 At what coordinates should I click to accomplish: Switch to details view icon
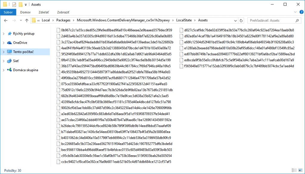[x=294, y=170]
